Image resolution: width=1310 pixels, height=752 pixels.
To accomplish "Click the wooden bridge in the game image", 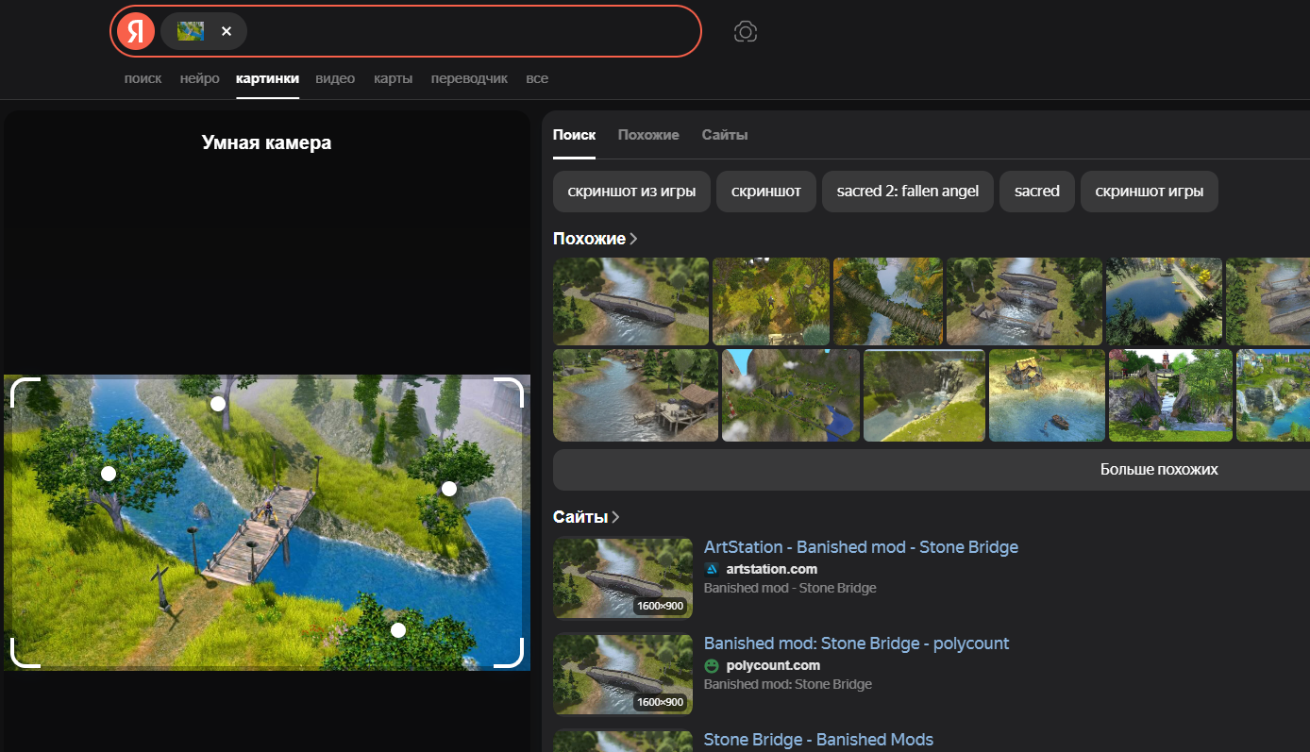I will pos(258,535).
